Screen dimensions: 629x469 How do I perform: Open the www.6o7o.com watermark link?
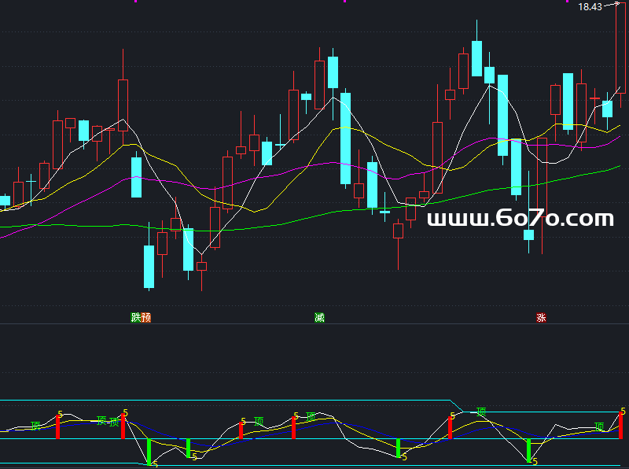pyautogui.click(x=520, y=219)
